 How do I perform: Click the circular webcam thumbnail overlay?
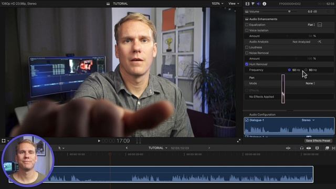(28, 161)
